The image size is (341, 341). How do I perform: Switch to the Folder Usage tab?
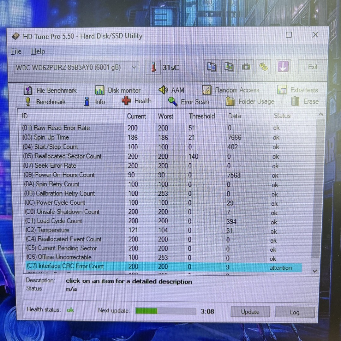point(250,101)
